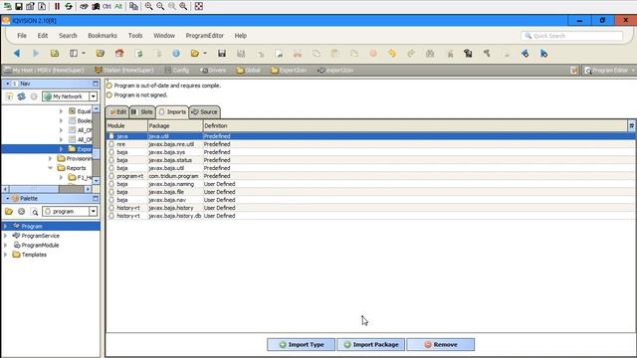Select the javax.baja.nre.util import row
This screenshot has height=358, width=637.
371,144
